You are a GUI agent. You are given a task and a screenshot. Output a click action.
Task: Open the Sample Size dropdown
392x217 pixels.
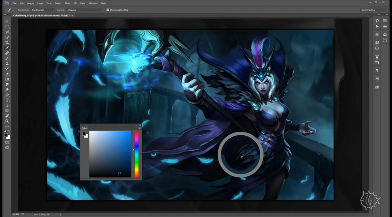(42, 10)
